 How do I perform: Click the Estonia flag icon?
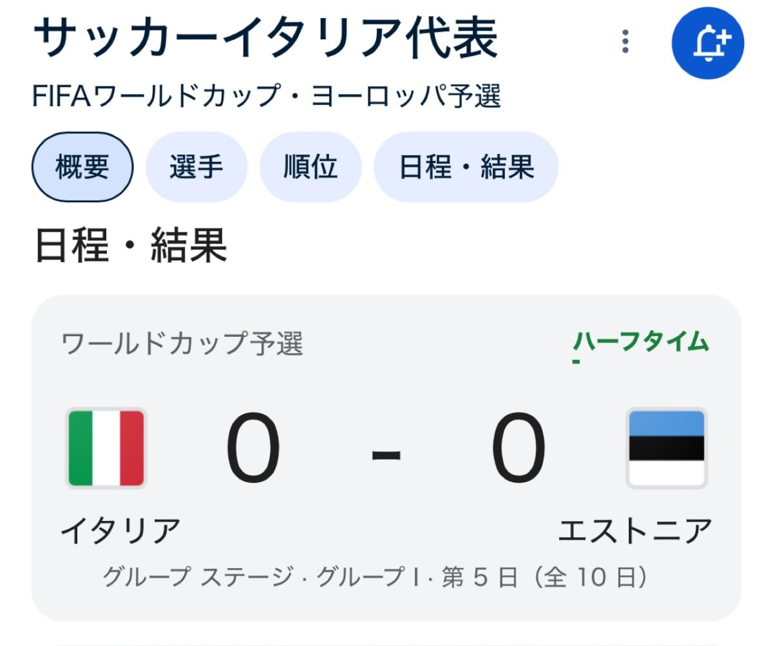coord(667,448)
